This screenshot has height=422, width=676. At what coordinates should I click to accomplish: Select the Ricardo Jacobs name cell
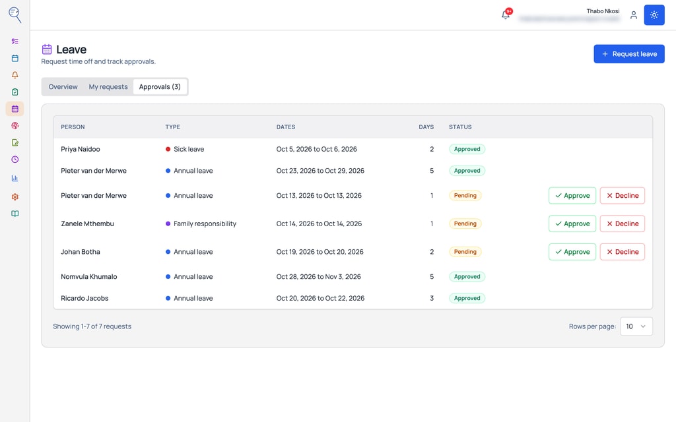click(x=84, y=299)
